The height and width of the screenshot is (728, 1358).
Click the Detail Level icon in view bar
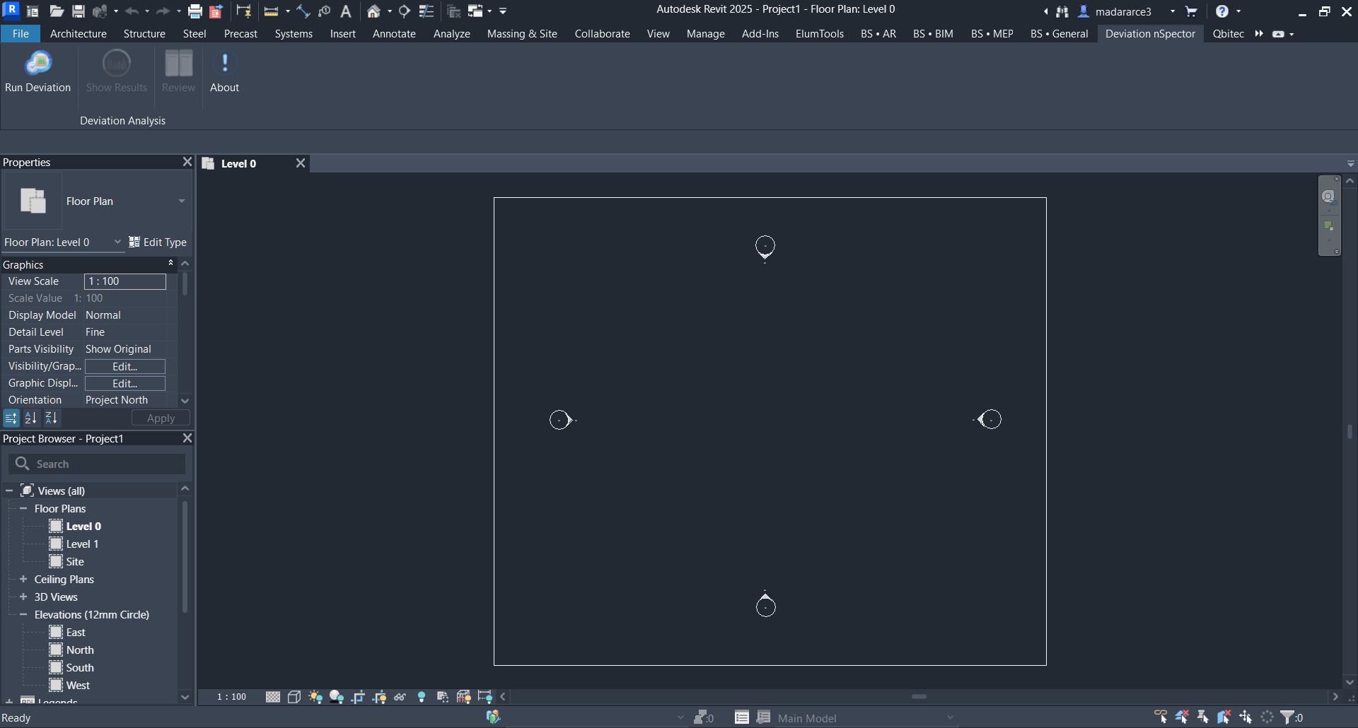(x=273, y=697)
